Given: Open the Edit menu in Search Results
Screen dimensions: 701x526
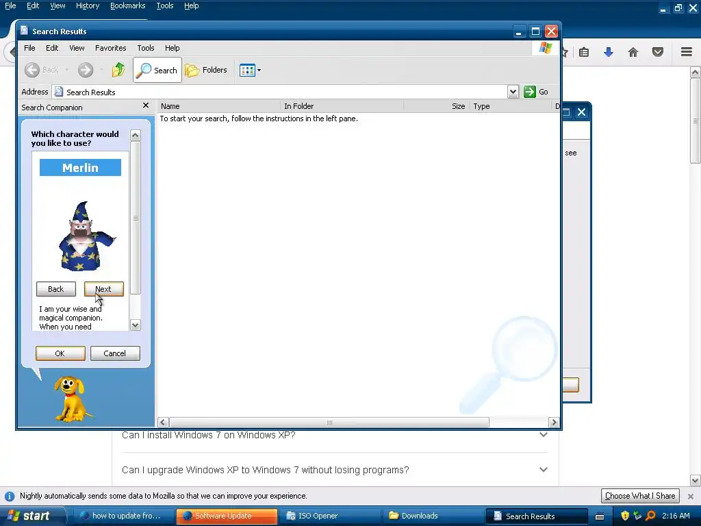Looking at the screenshot, I should pos(52,48).
